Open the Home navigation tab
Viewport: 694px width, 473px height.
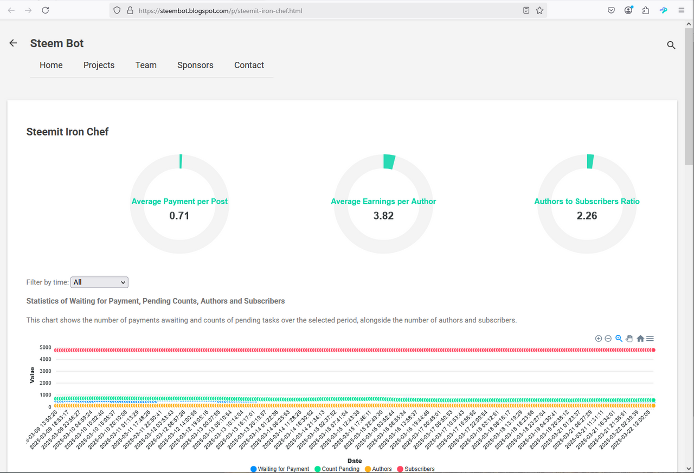[x=51, y=65]
